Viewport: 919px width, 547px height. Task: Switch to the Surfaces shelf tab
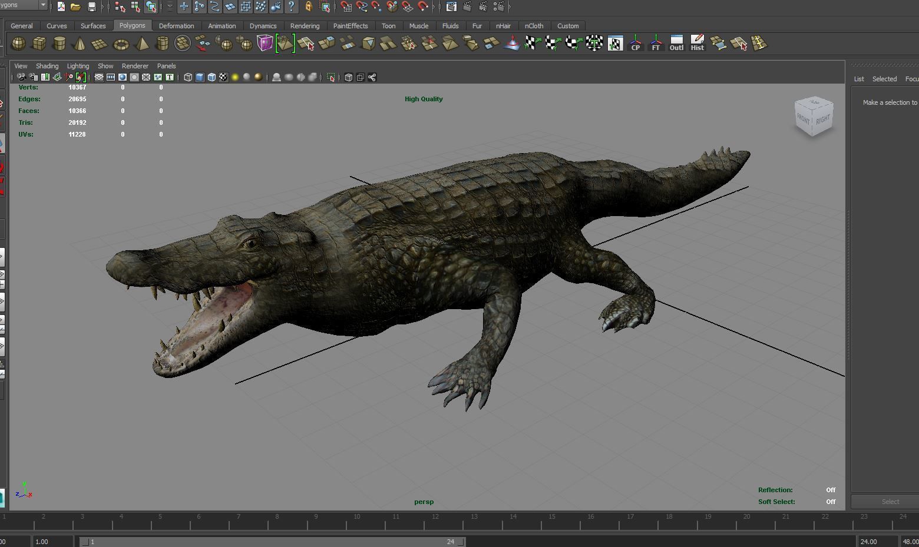[93, 26]
